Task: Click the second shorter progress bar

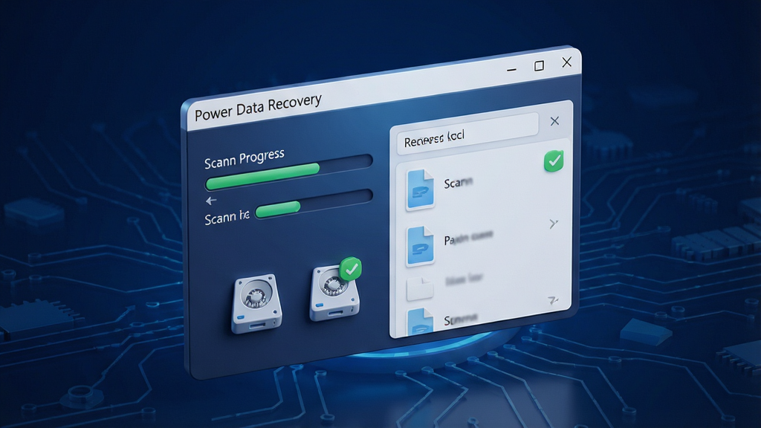Action: click(x=314, y=204)
